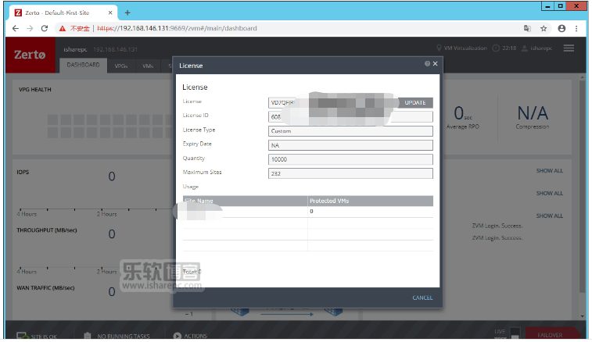592x342 pixels.
Task: Click the N/A Compression value
Action: [x=533, y=113]
